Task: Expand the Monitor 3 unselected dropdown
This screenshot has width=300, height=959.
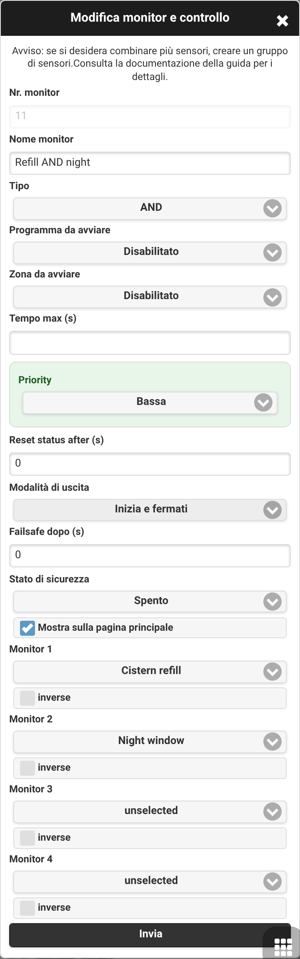Action: coord(150,811)
